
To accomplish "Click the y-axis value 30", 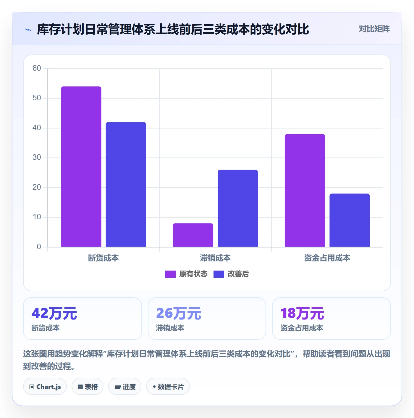I will tap(37, 157).
